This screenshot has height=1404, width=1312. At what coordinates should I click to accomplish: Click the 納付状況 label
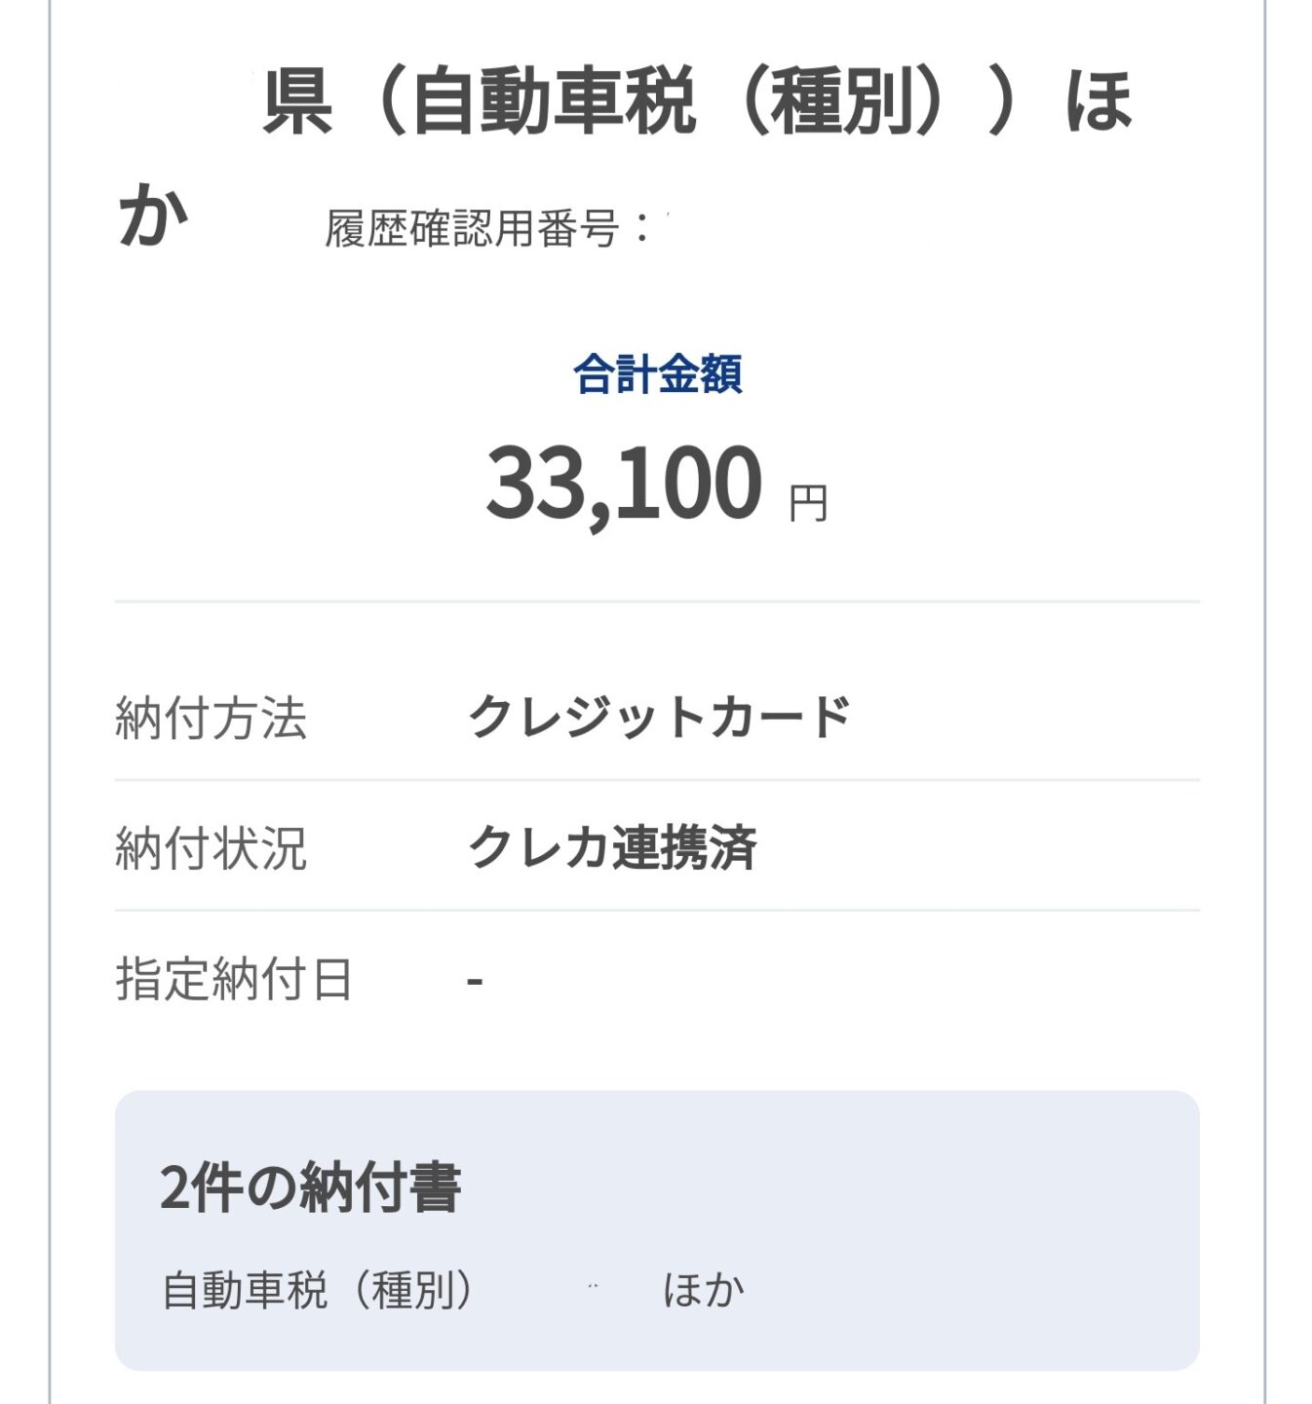[211, 848]
